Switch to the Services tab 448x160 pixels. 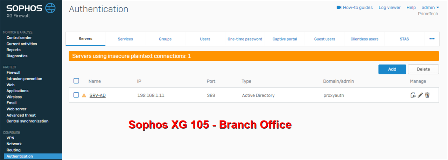click(x=125, y=39)
